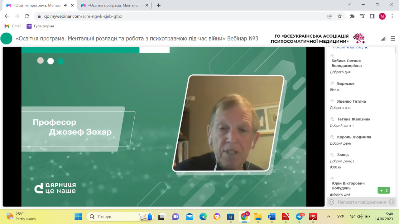Close the first browser tab

pyautogui.click(x=72, y=5)
